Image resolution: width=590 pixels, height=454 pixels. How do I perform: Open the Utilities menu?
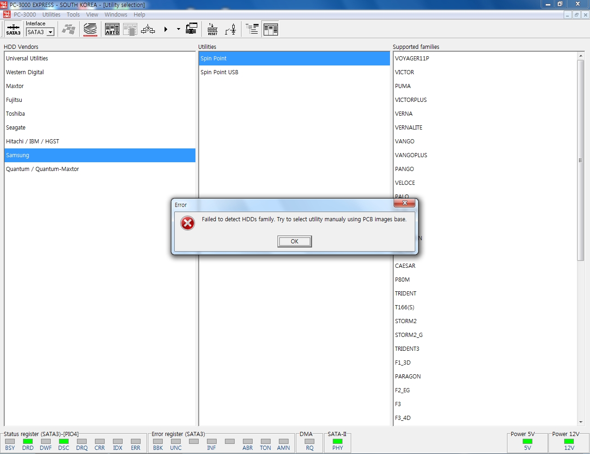[52, 15]
